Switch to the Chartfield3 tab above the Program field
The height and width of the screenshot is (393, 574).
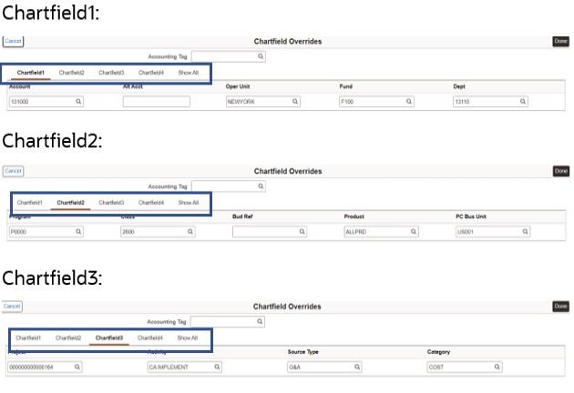[x=111, y=203]
